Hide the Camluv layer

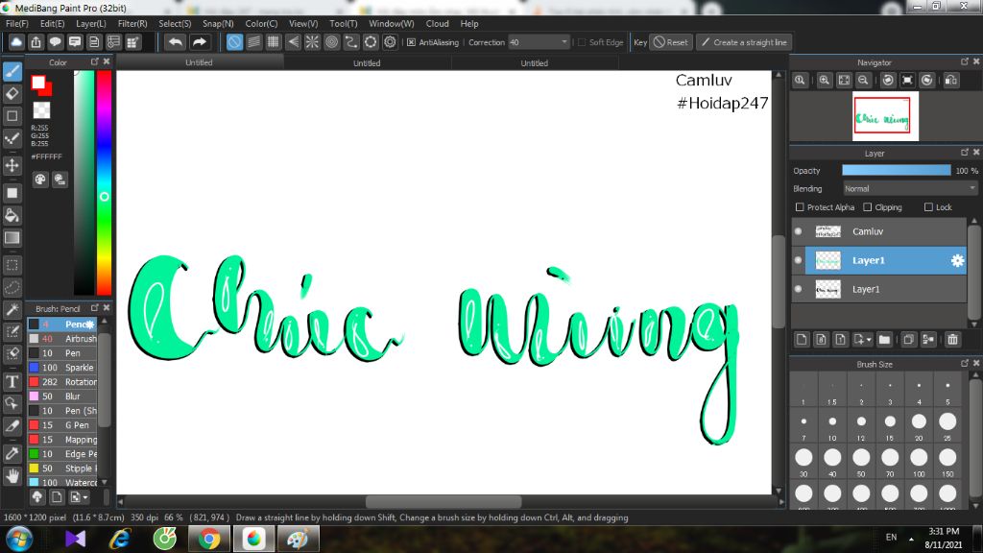pyautogui.click(x=798, y=231)
